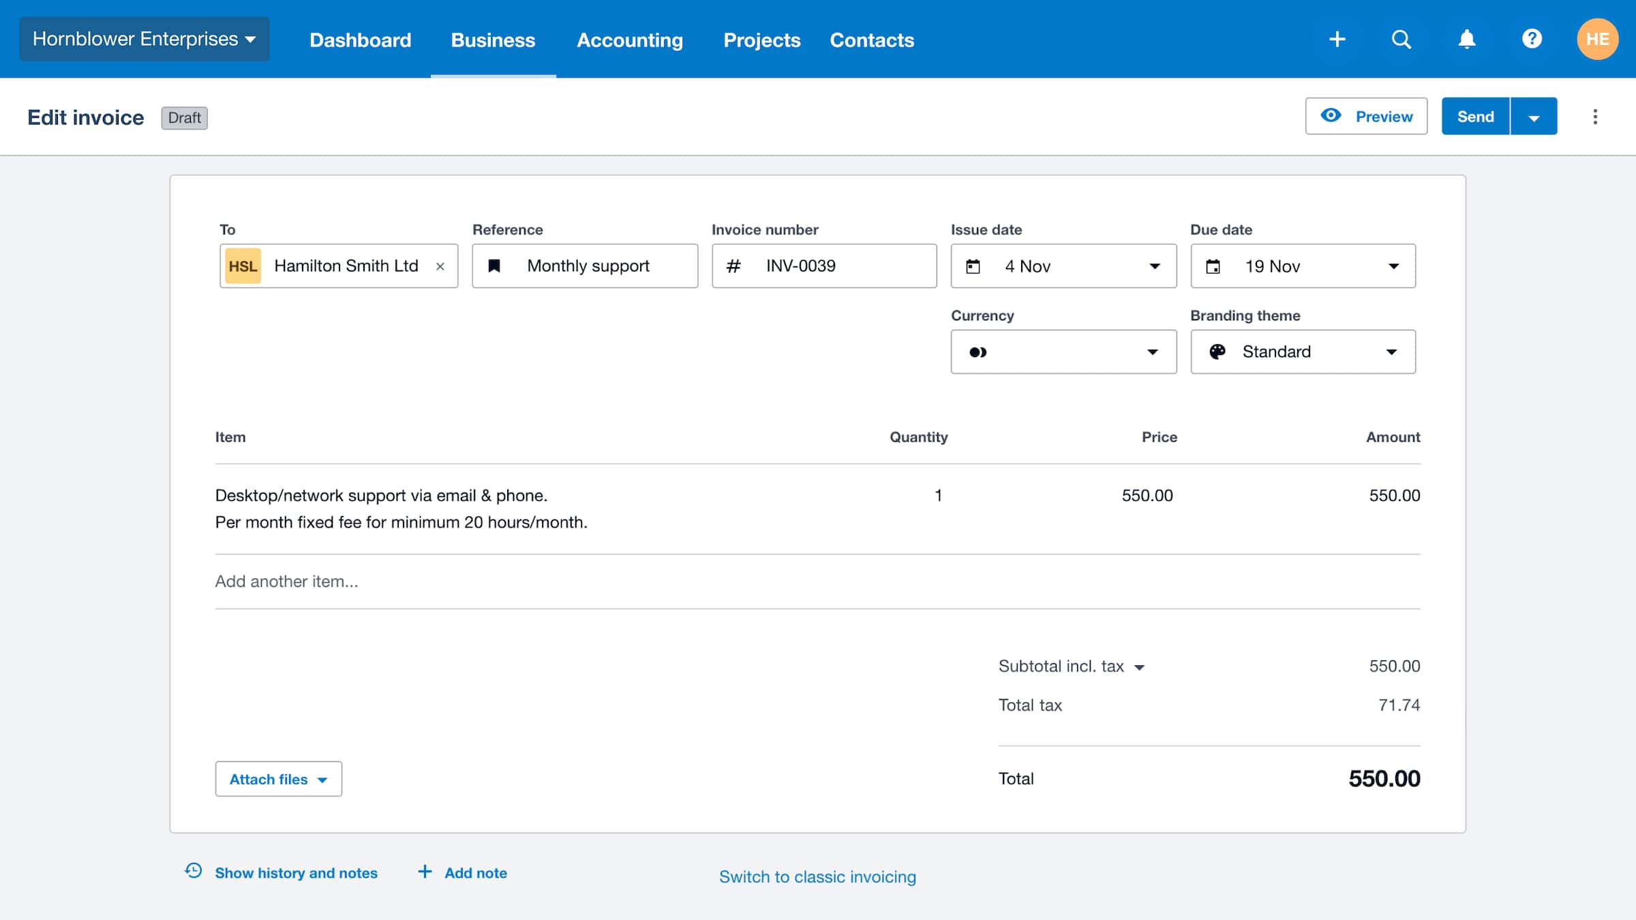Select the currency symbol color swatch area
Viewport: 1636px width, 920px height.
point(978,352)
